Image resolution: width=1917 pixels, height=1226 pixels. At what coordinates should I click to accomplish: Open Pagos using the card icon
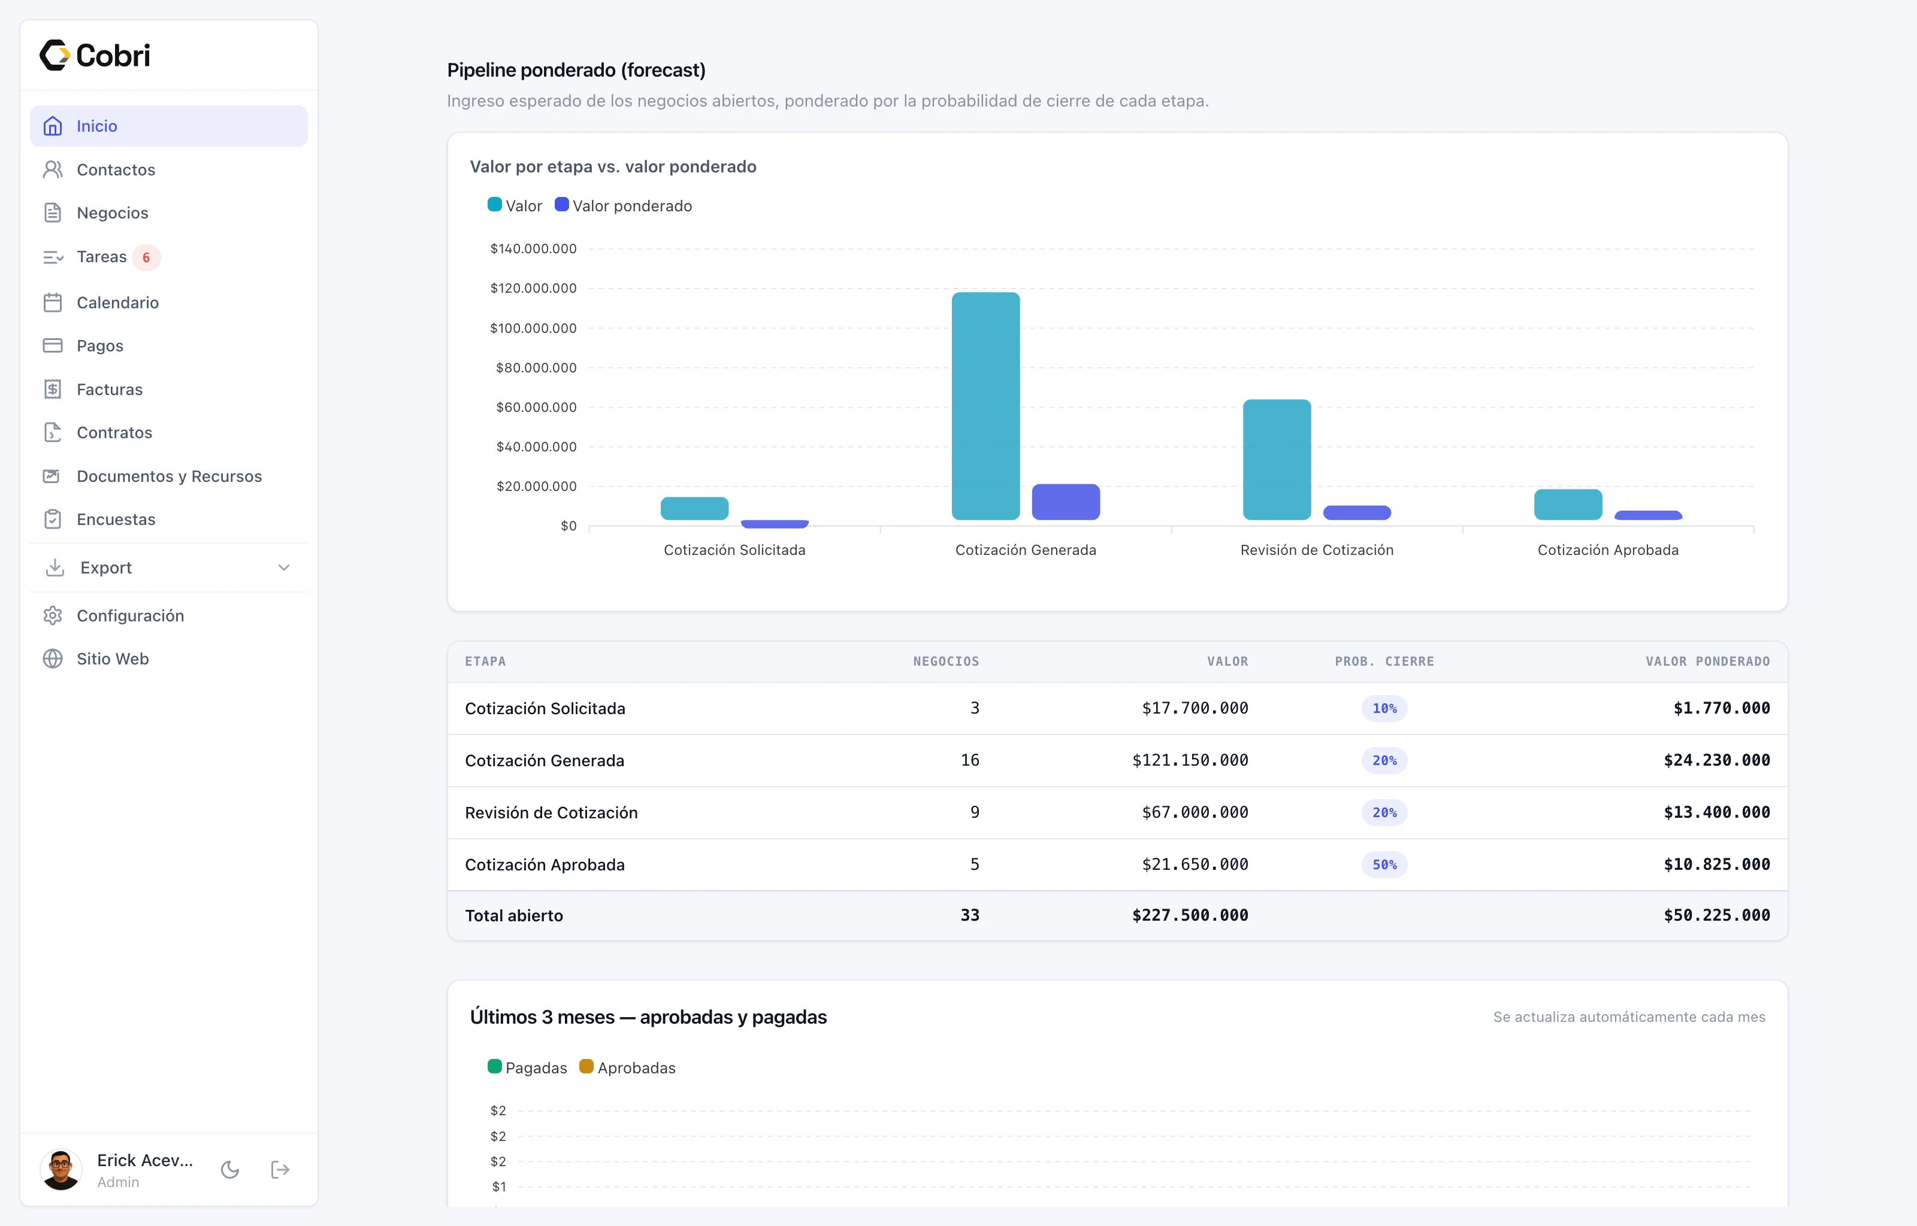[53, 345]
